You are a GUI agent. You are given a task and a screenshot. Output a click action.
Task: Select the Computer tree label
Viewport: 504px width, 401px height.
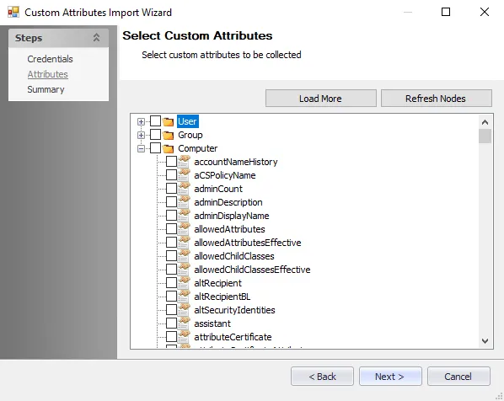coord(198,148)
